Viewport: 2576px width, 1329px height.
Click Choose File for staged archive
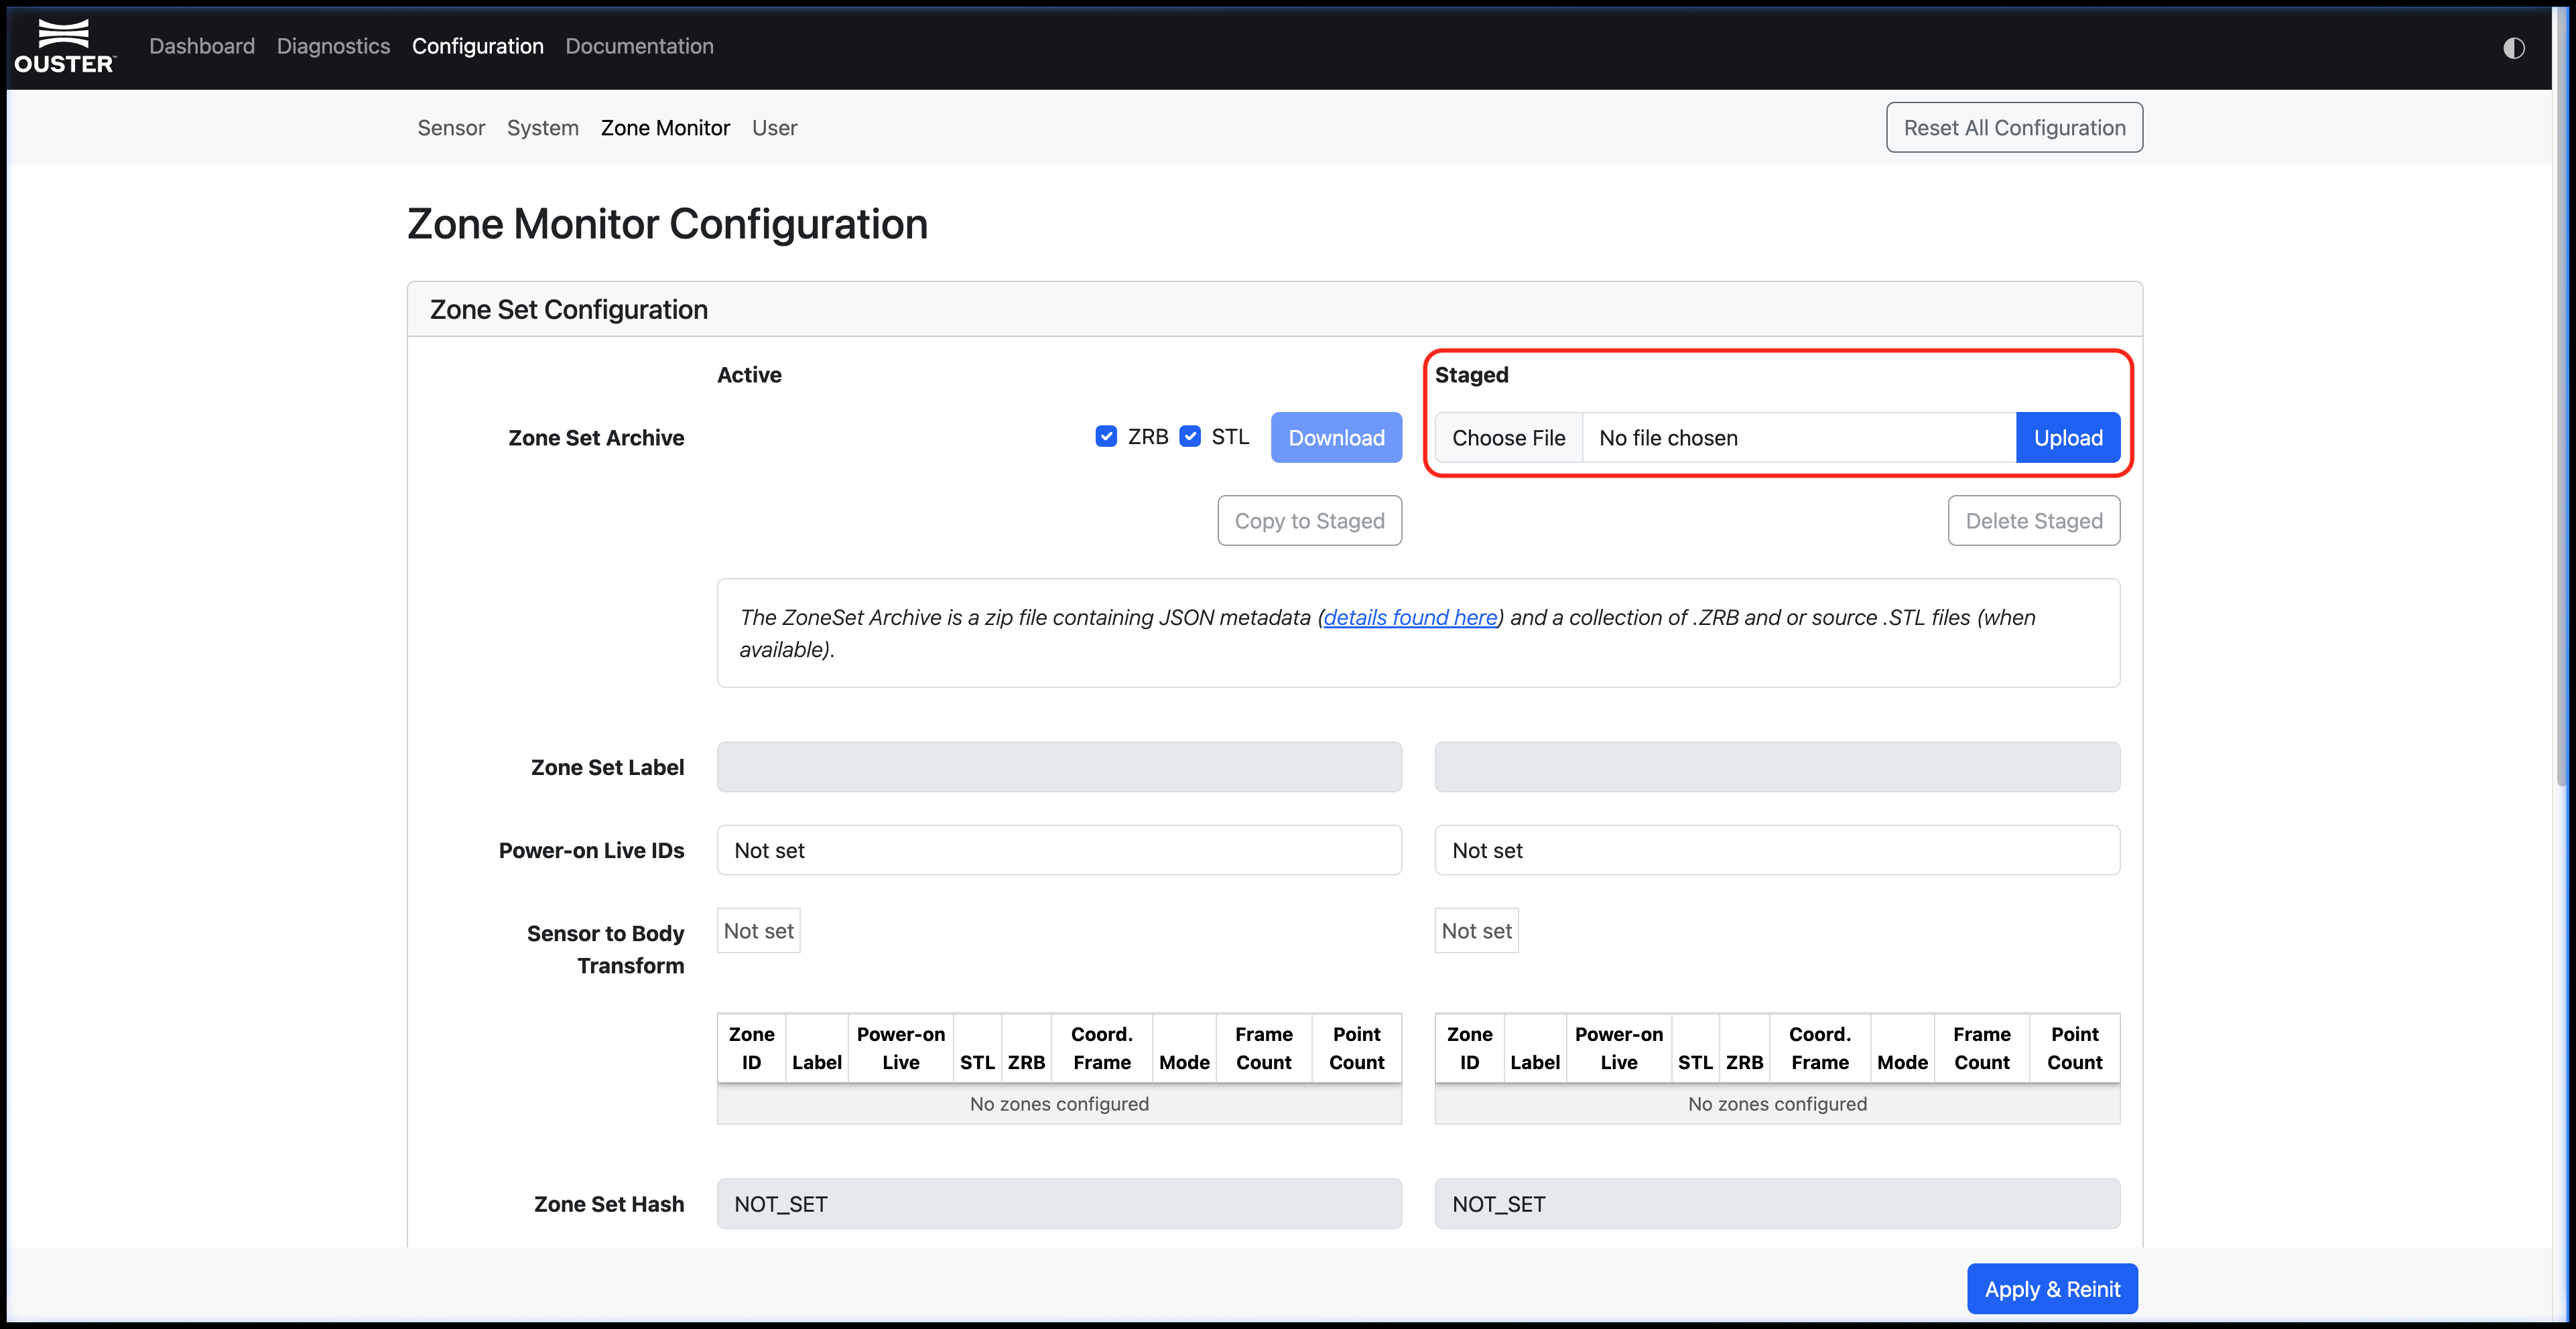click(1508, 437)
